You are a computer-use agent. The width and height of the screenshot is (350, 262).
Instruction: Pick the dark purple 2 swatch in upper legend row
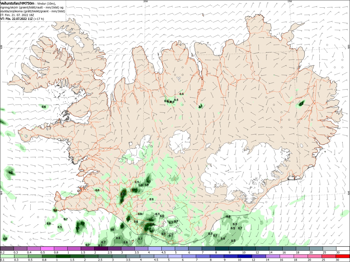pos(101,249)
